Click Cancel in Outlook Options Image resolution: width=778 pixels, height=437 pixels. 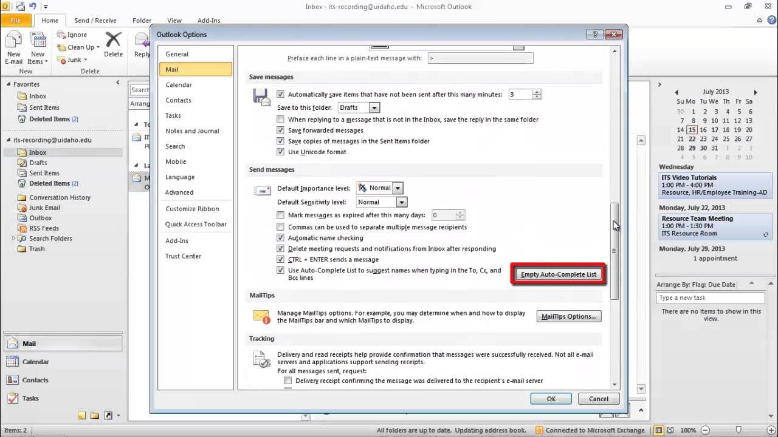click(598, 399)
